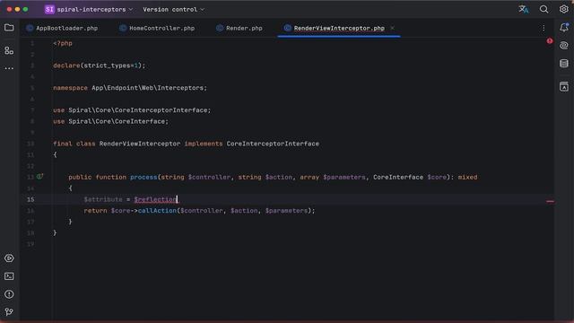Close the RenderViewInterceptor.php tab

click(x=392, y=28)
